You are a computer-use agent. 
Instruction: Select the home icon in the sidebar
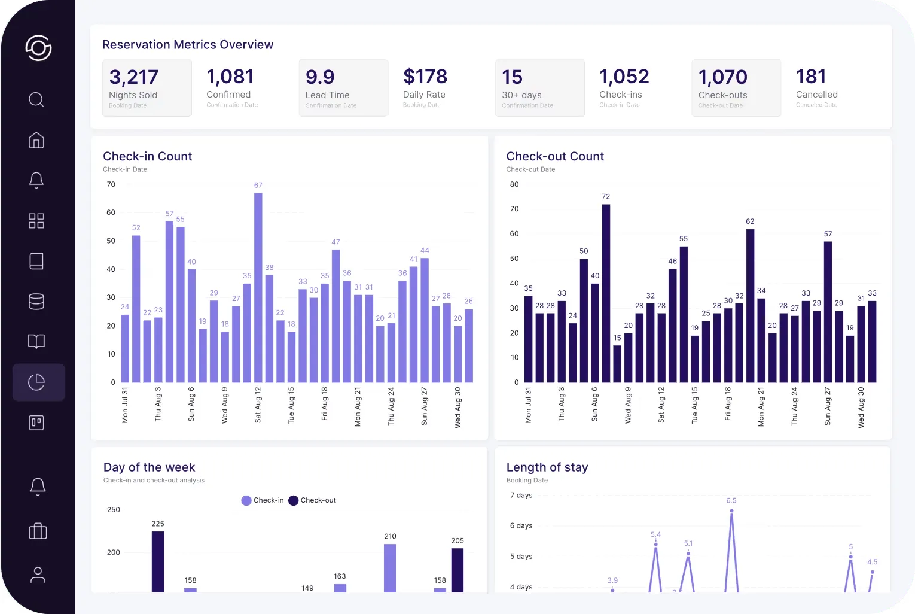click(36, 141)
